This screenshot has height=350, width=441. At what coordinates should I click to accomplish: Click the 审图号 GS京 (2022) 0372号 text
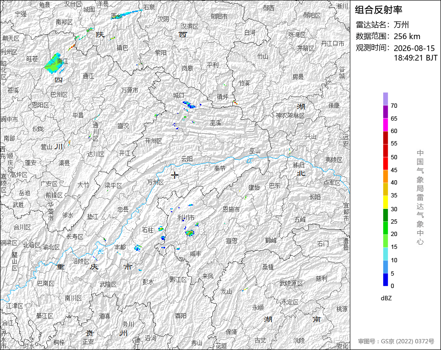click(396, 341)
